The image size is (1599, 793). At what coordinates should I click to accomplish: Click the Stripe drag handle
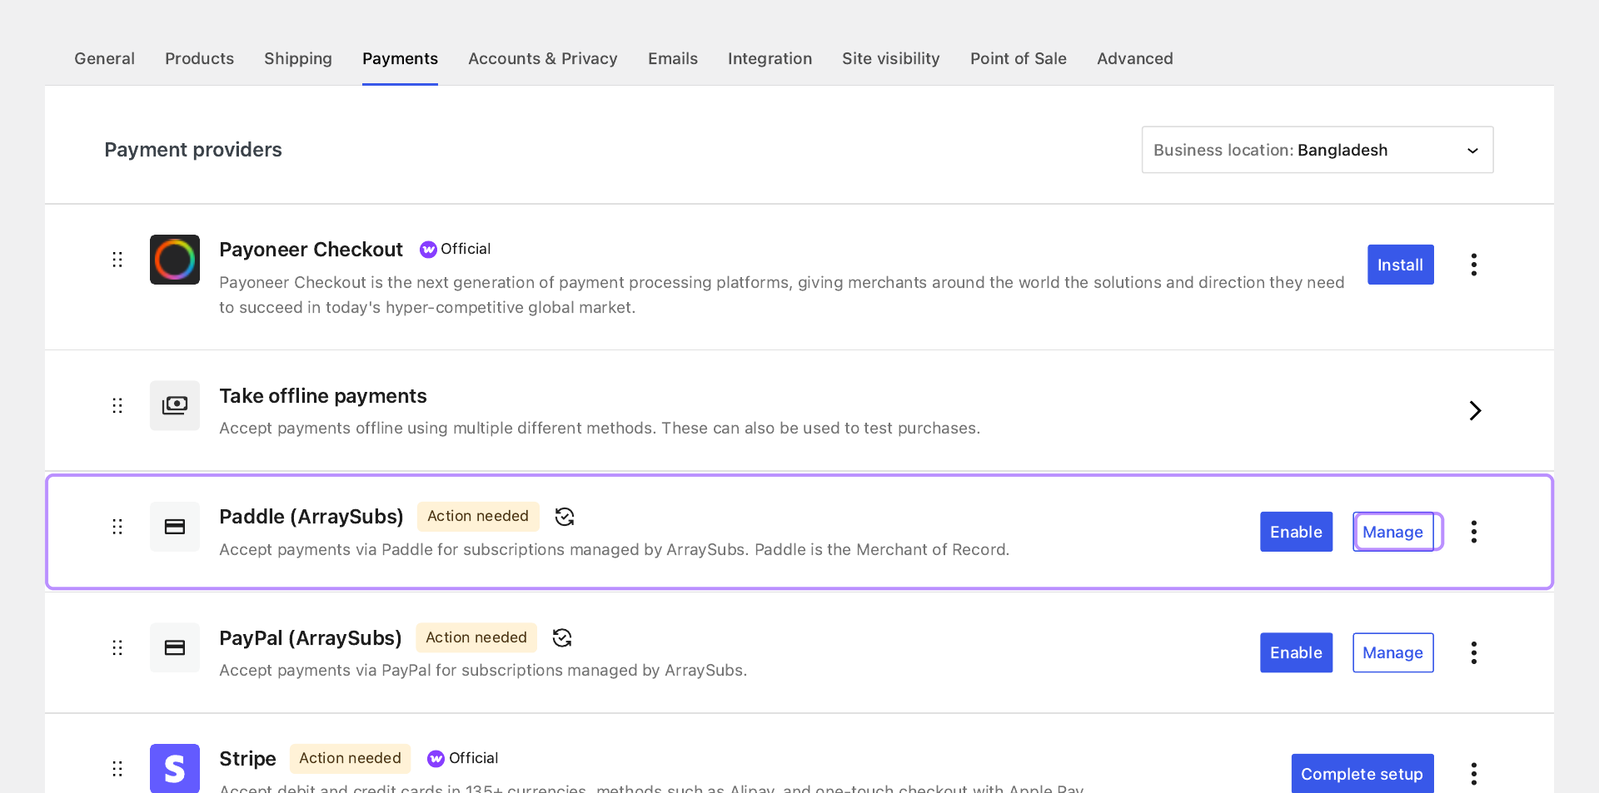pos(117,769)
